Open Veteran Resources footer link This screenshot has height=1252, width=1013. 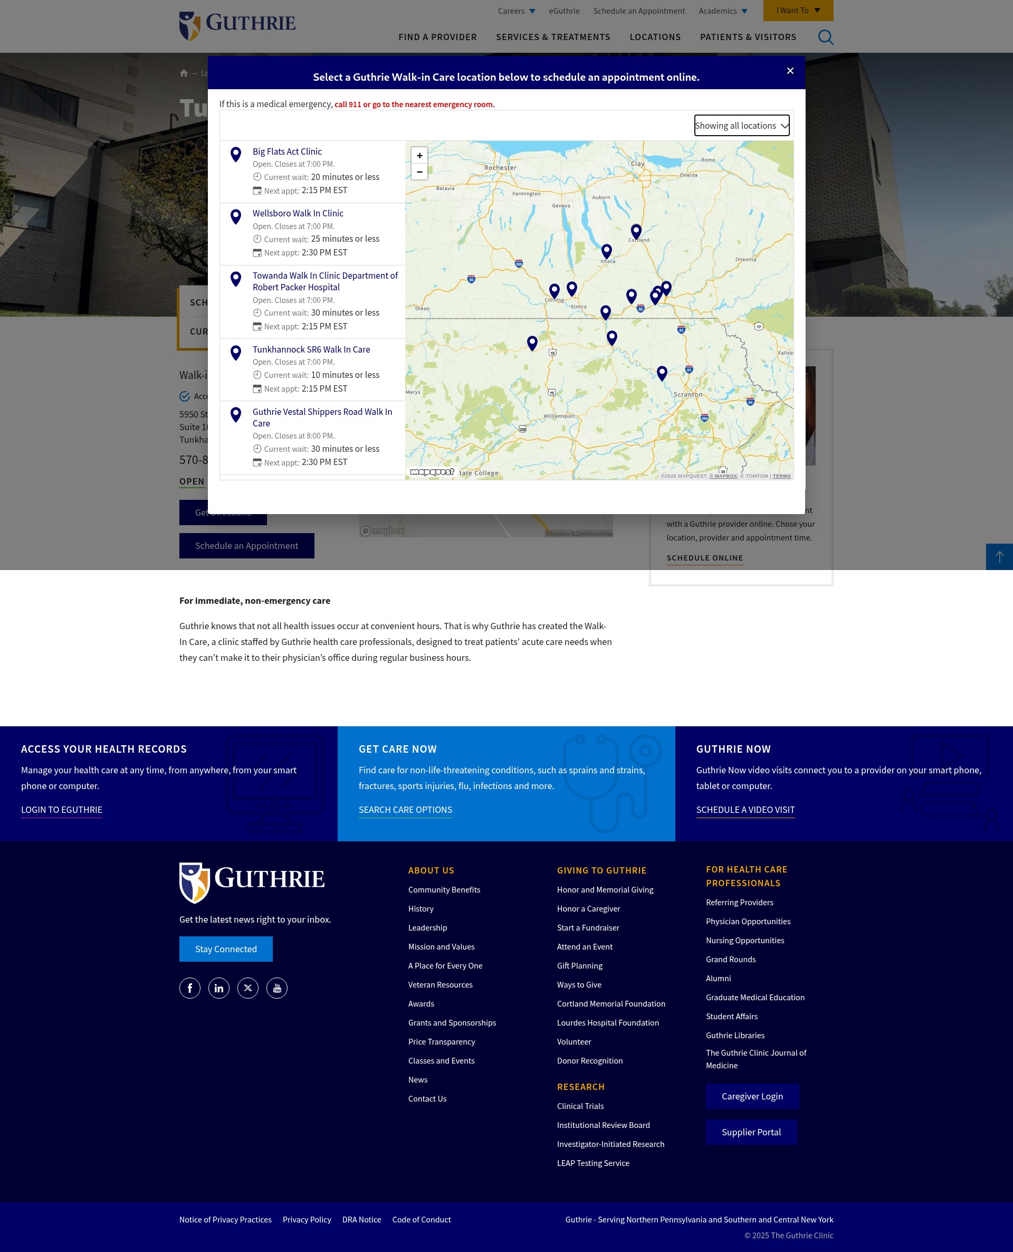tap(440, 985)
